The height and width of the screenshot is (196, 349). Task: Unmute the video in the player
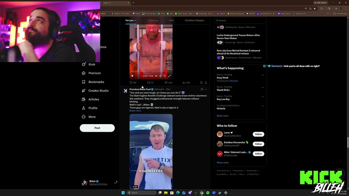coord(156,76)
